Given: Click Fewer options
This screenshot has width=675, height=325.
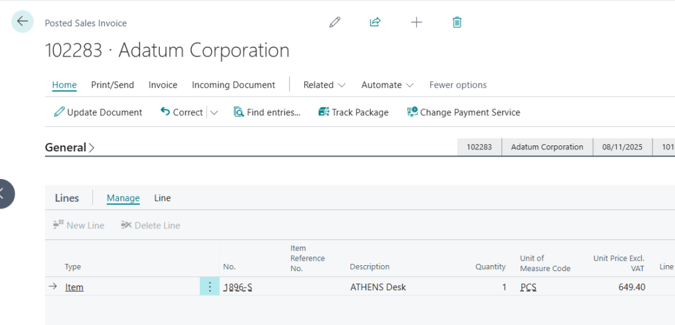Looking at the screenshot, I should click(x=458, y=85).
